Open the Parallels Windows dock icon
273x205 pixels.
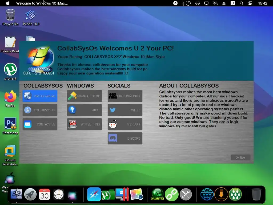pyautogui.click(x=122, y=194)
